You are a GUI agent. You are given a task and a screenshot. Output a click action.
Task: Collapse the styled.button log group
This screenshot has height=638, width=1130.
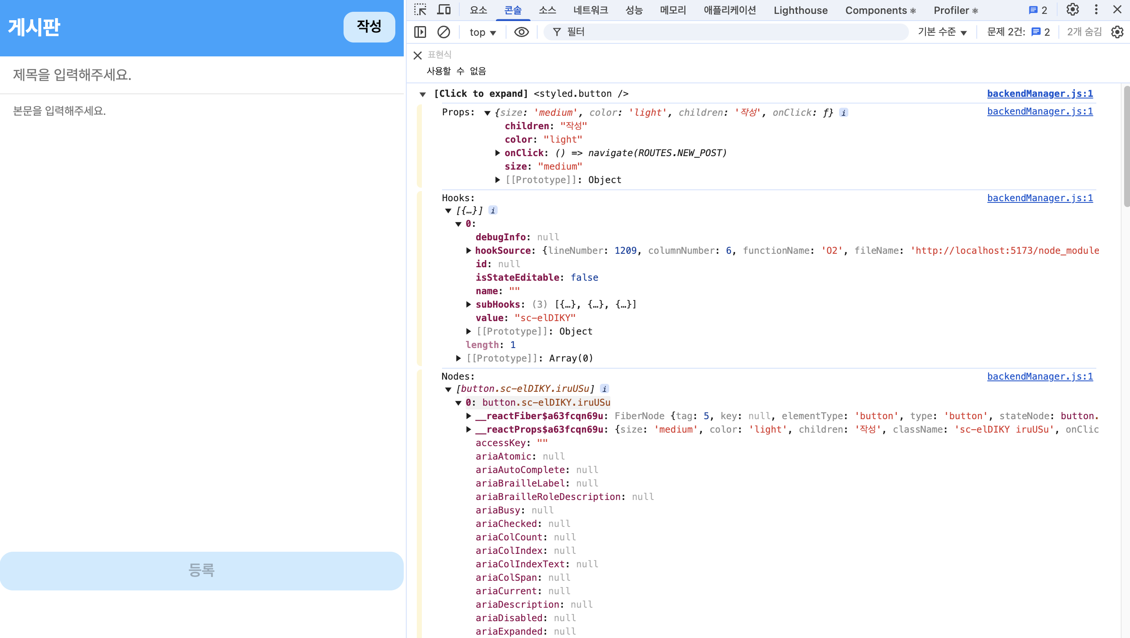(422, 94)
